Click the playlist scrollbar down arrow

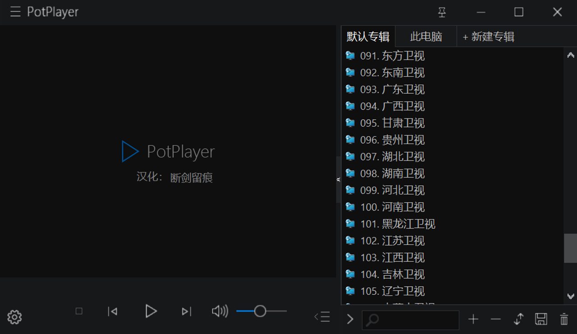(570, 296)
